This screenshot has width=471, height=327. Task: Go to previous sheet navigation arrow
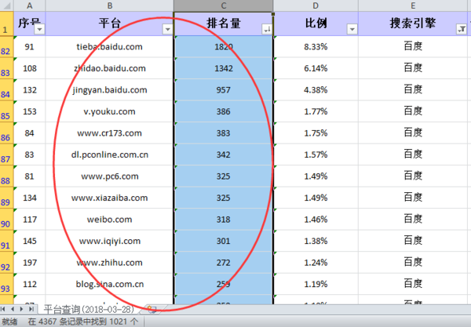(13, 309)
